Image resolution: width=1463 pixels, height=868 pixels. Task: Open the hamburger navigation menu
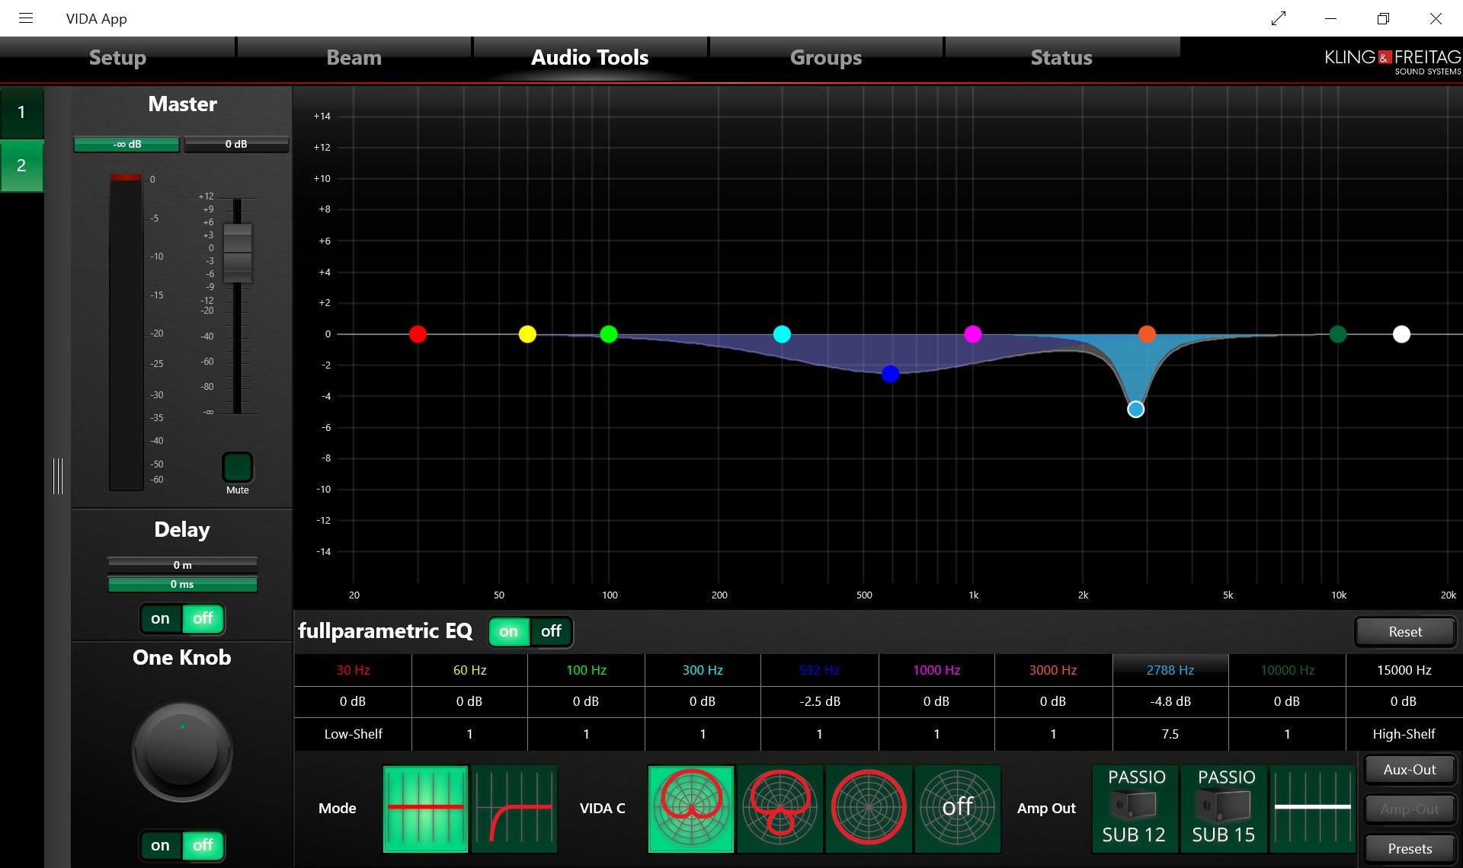click(x=26, y=18)
